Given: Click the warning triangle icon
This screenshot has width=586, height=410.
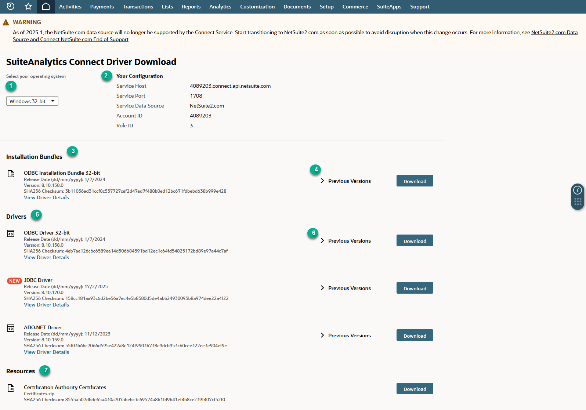Looking at the screenshot, I should (6, 22).
